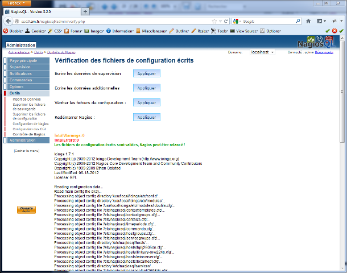Open Contrôle de Nagios link
This screenshot has height=273, width=347.
tap(29, 134)
